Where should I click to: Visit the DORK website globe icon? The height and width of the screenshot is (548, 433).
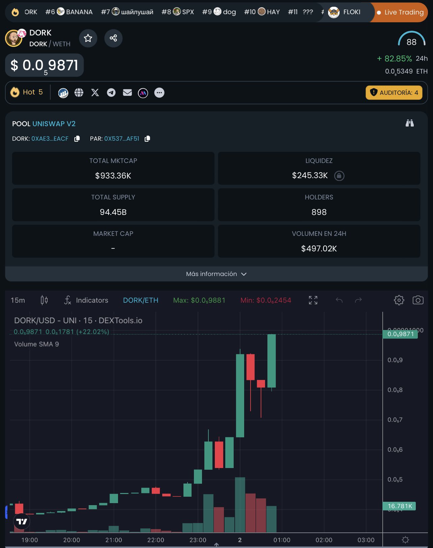click(79, 92)
